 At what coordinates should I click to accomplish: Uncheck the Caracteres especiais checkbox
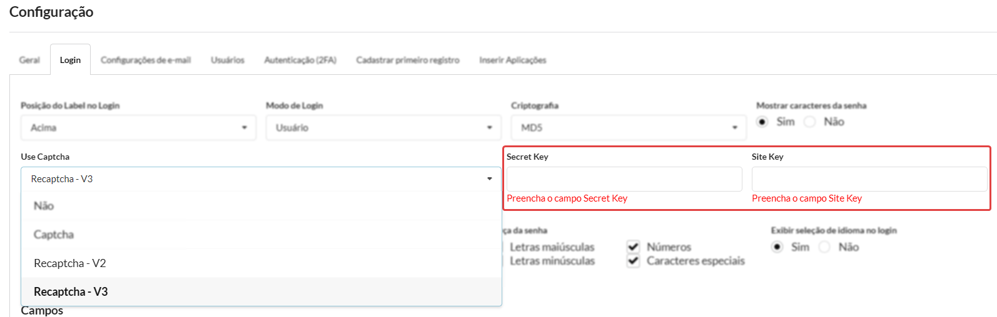pos(634,261)
